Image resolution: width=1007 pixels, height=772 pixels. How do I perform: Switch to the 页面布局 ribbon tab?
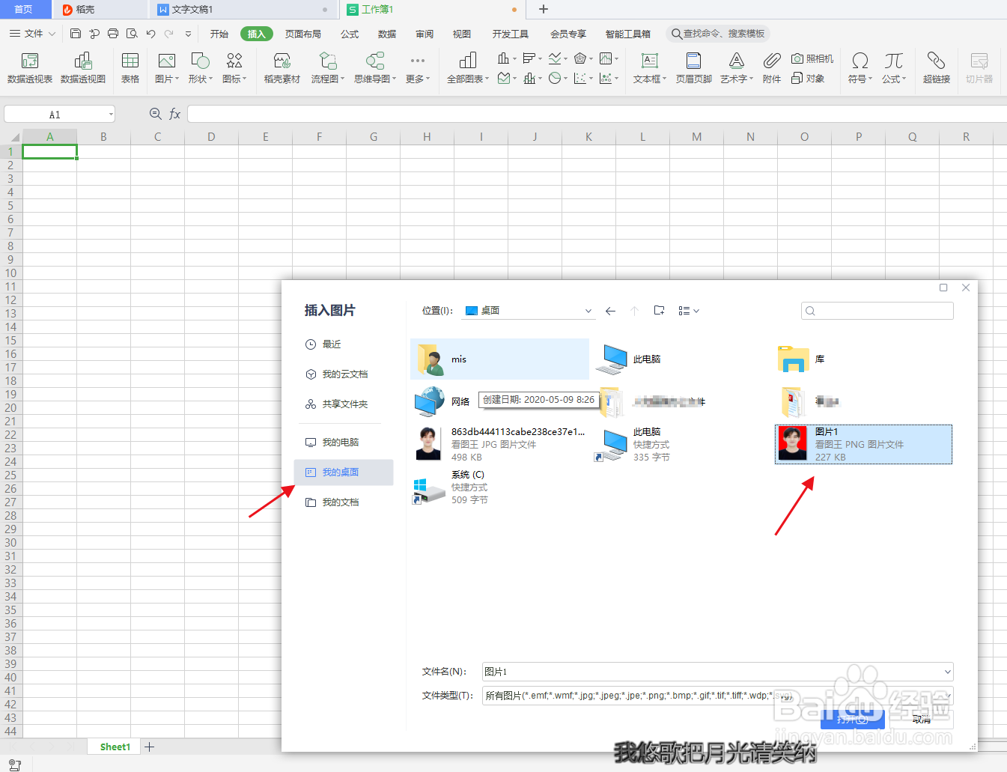(303, 34)
